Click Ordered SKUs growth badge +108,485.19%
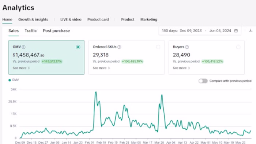 [132, 62]
